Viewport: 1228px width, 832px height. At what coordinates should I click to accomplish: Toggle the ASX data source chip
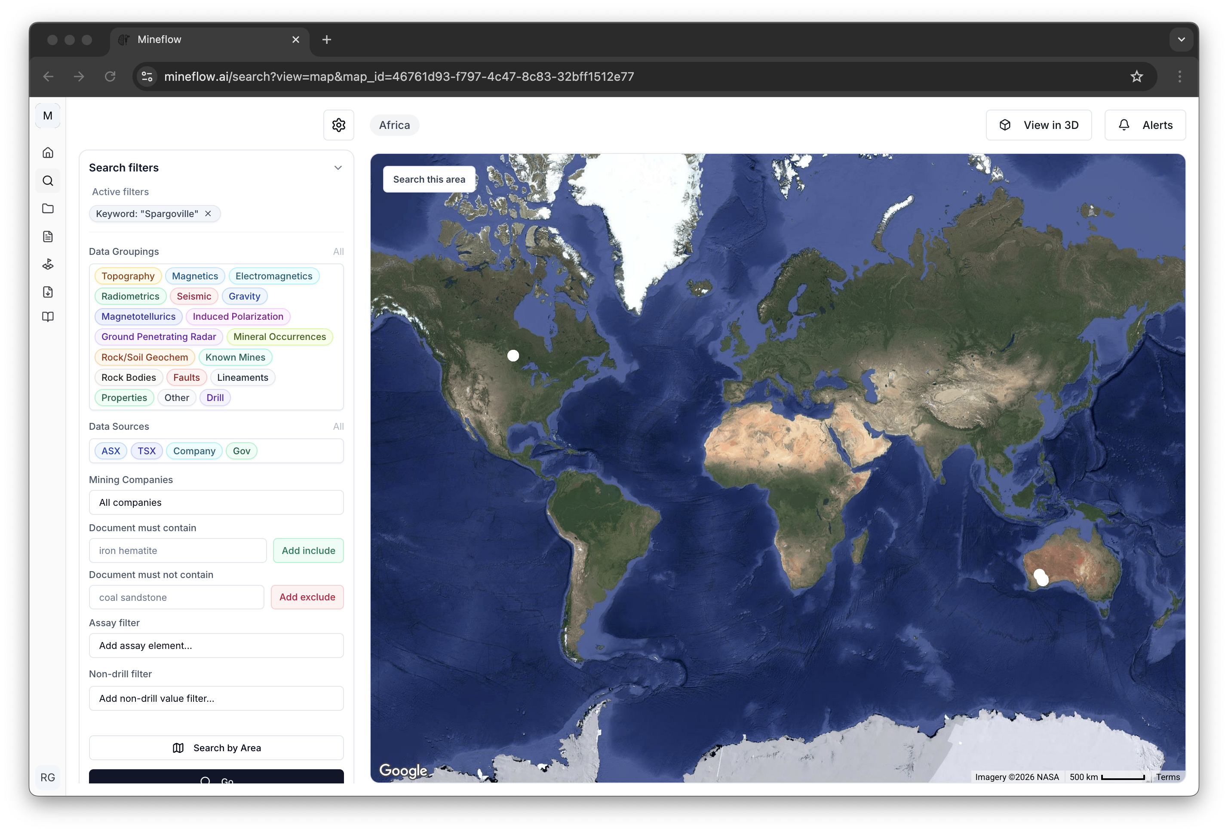tap(111, 451)
